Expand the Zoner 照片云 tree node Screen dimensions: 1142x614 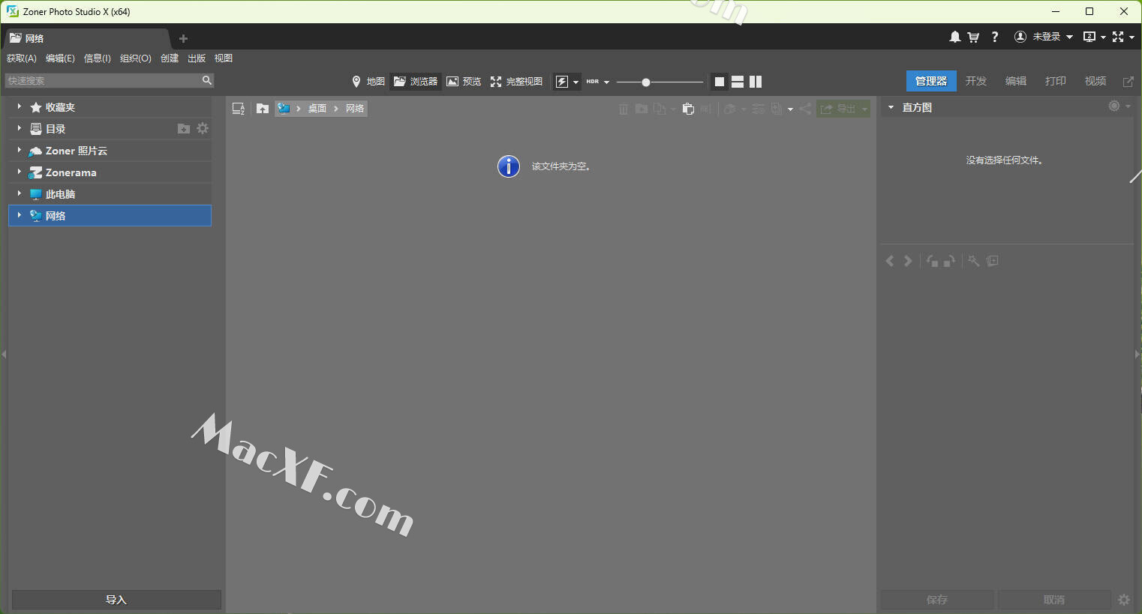pyautogui.click(x=19, y=150)
